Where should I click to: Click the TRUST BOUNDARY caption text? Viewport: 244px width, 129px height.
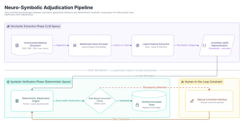coord(122,70)
